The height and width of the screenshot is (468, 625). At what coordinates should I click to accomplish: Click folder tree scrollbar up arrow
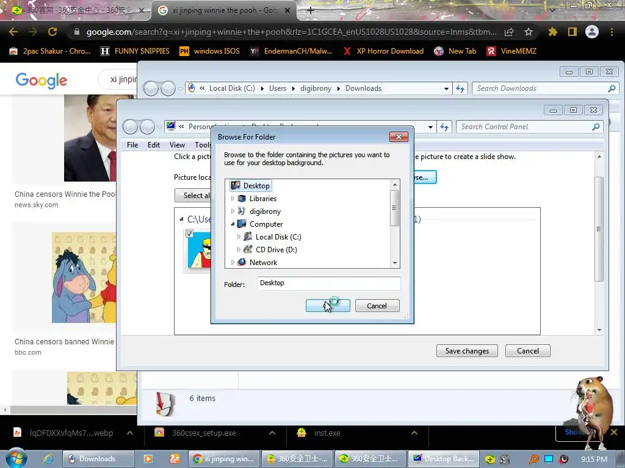pyautogui.click(x=395, y=184)
